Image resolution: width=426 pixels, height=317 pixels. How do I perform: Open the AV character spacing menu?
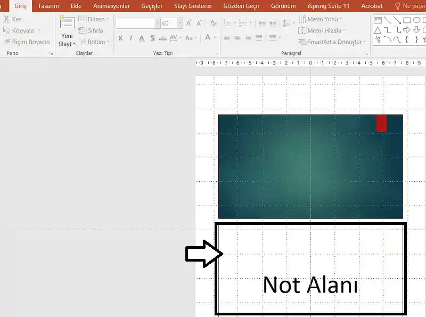pos(175,38)
